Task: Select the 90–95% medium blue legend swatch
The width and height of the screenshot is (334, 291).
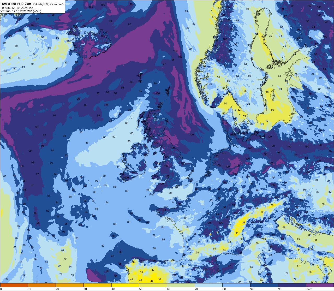Action: click(264, 285)
